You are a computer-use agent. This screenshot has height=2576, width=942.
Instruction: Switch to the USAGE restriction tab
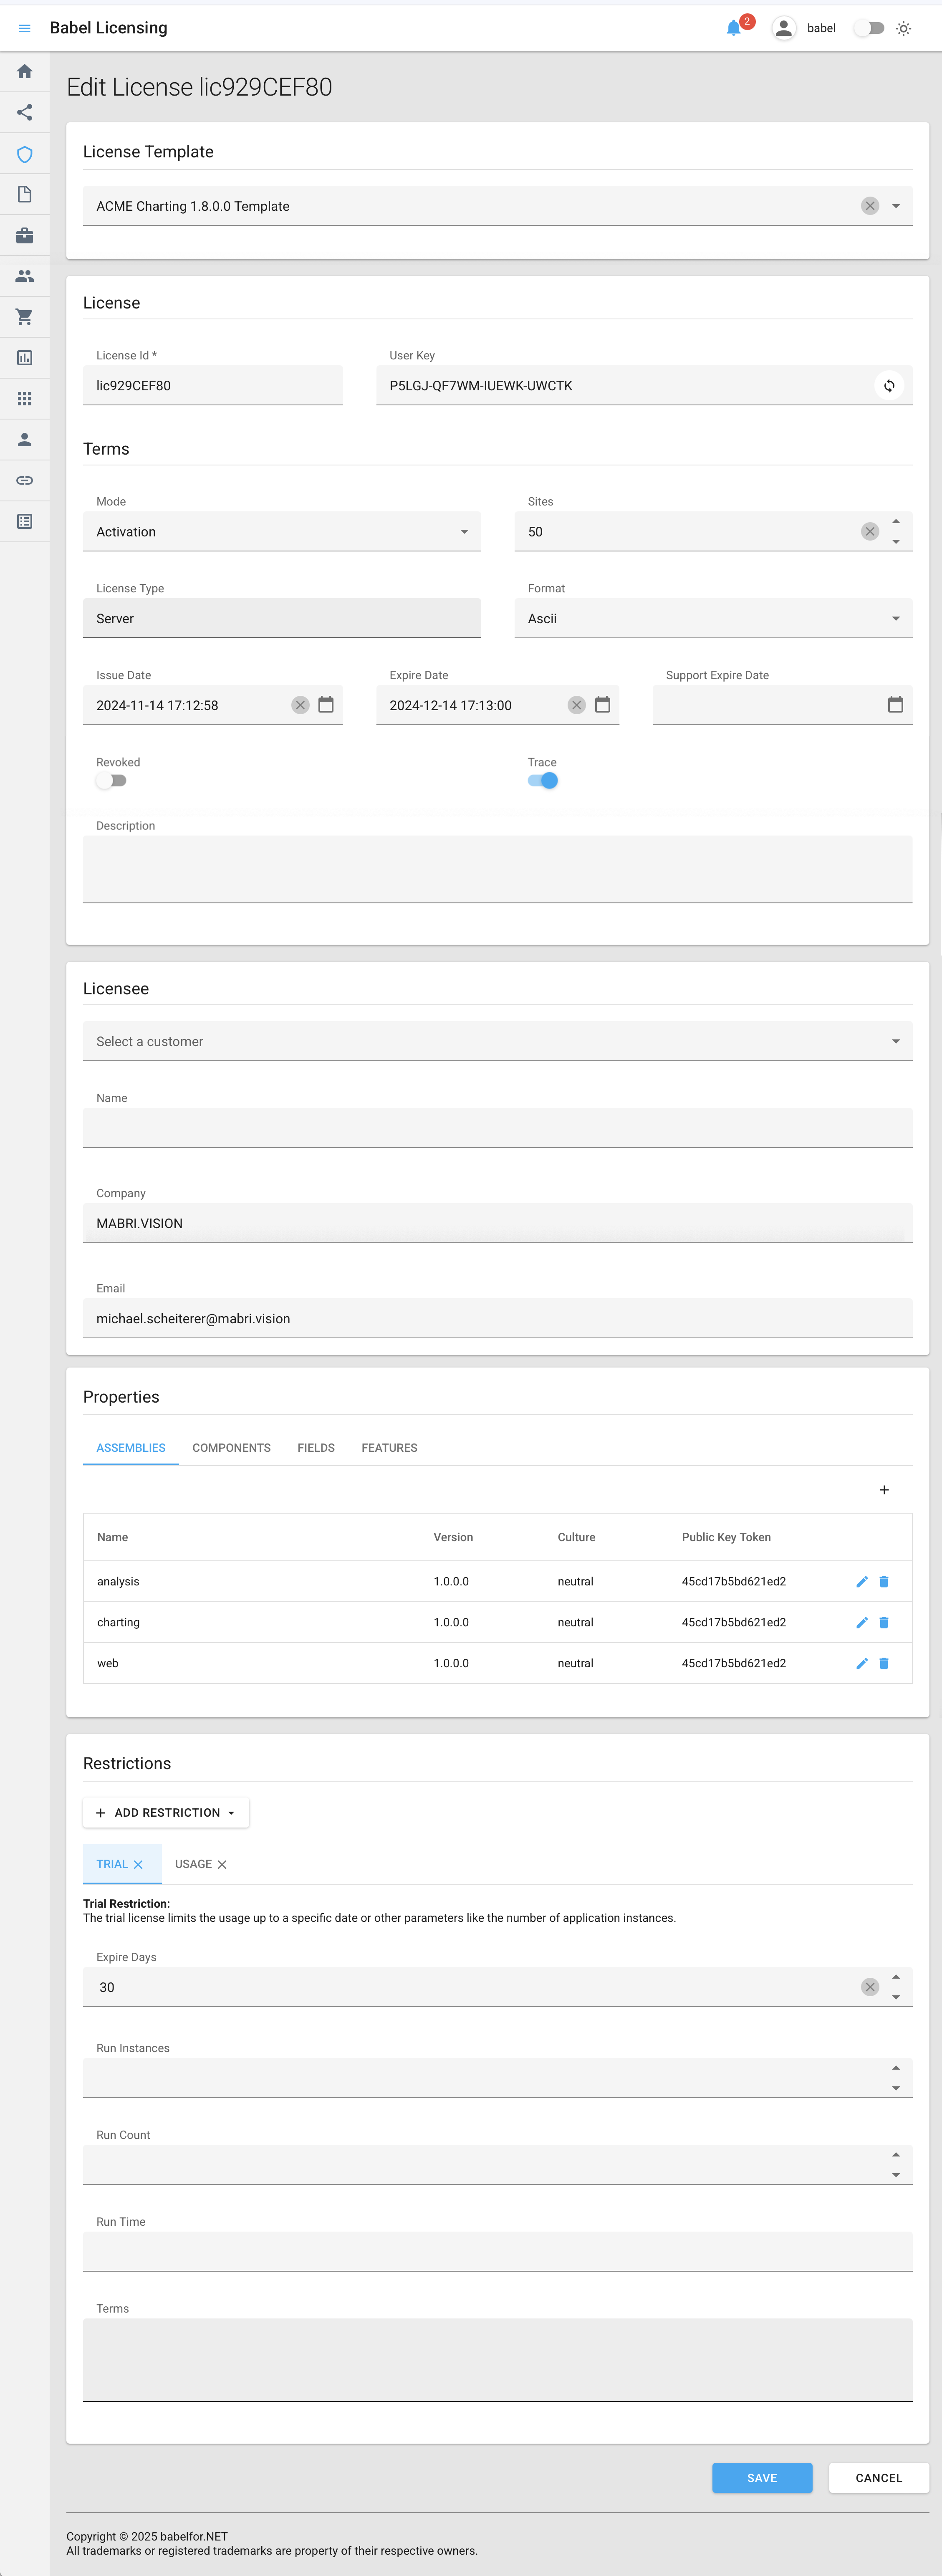click(193, 1864)
